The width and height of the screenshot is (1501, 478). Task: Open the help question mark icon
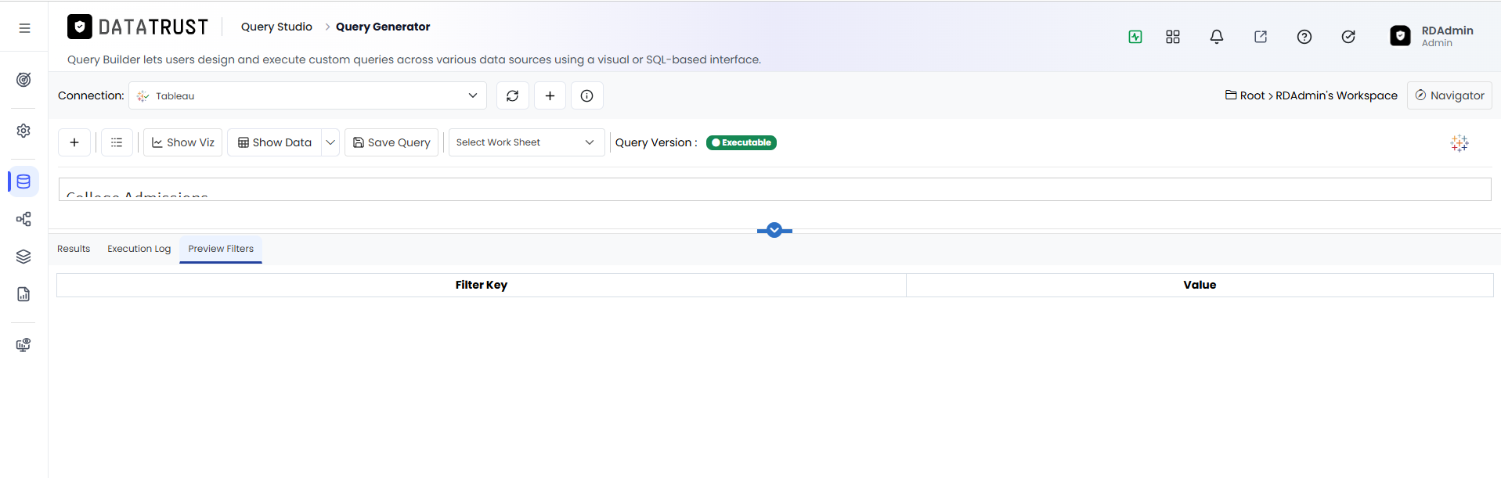click(1304, 37)
